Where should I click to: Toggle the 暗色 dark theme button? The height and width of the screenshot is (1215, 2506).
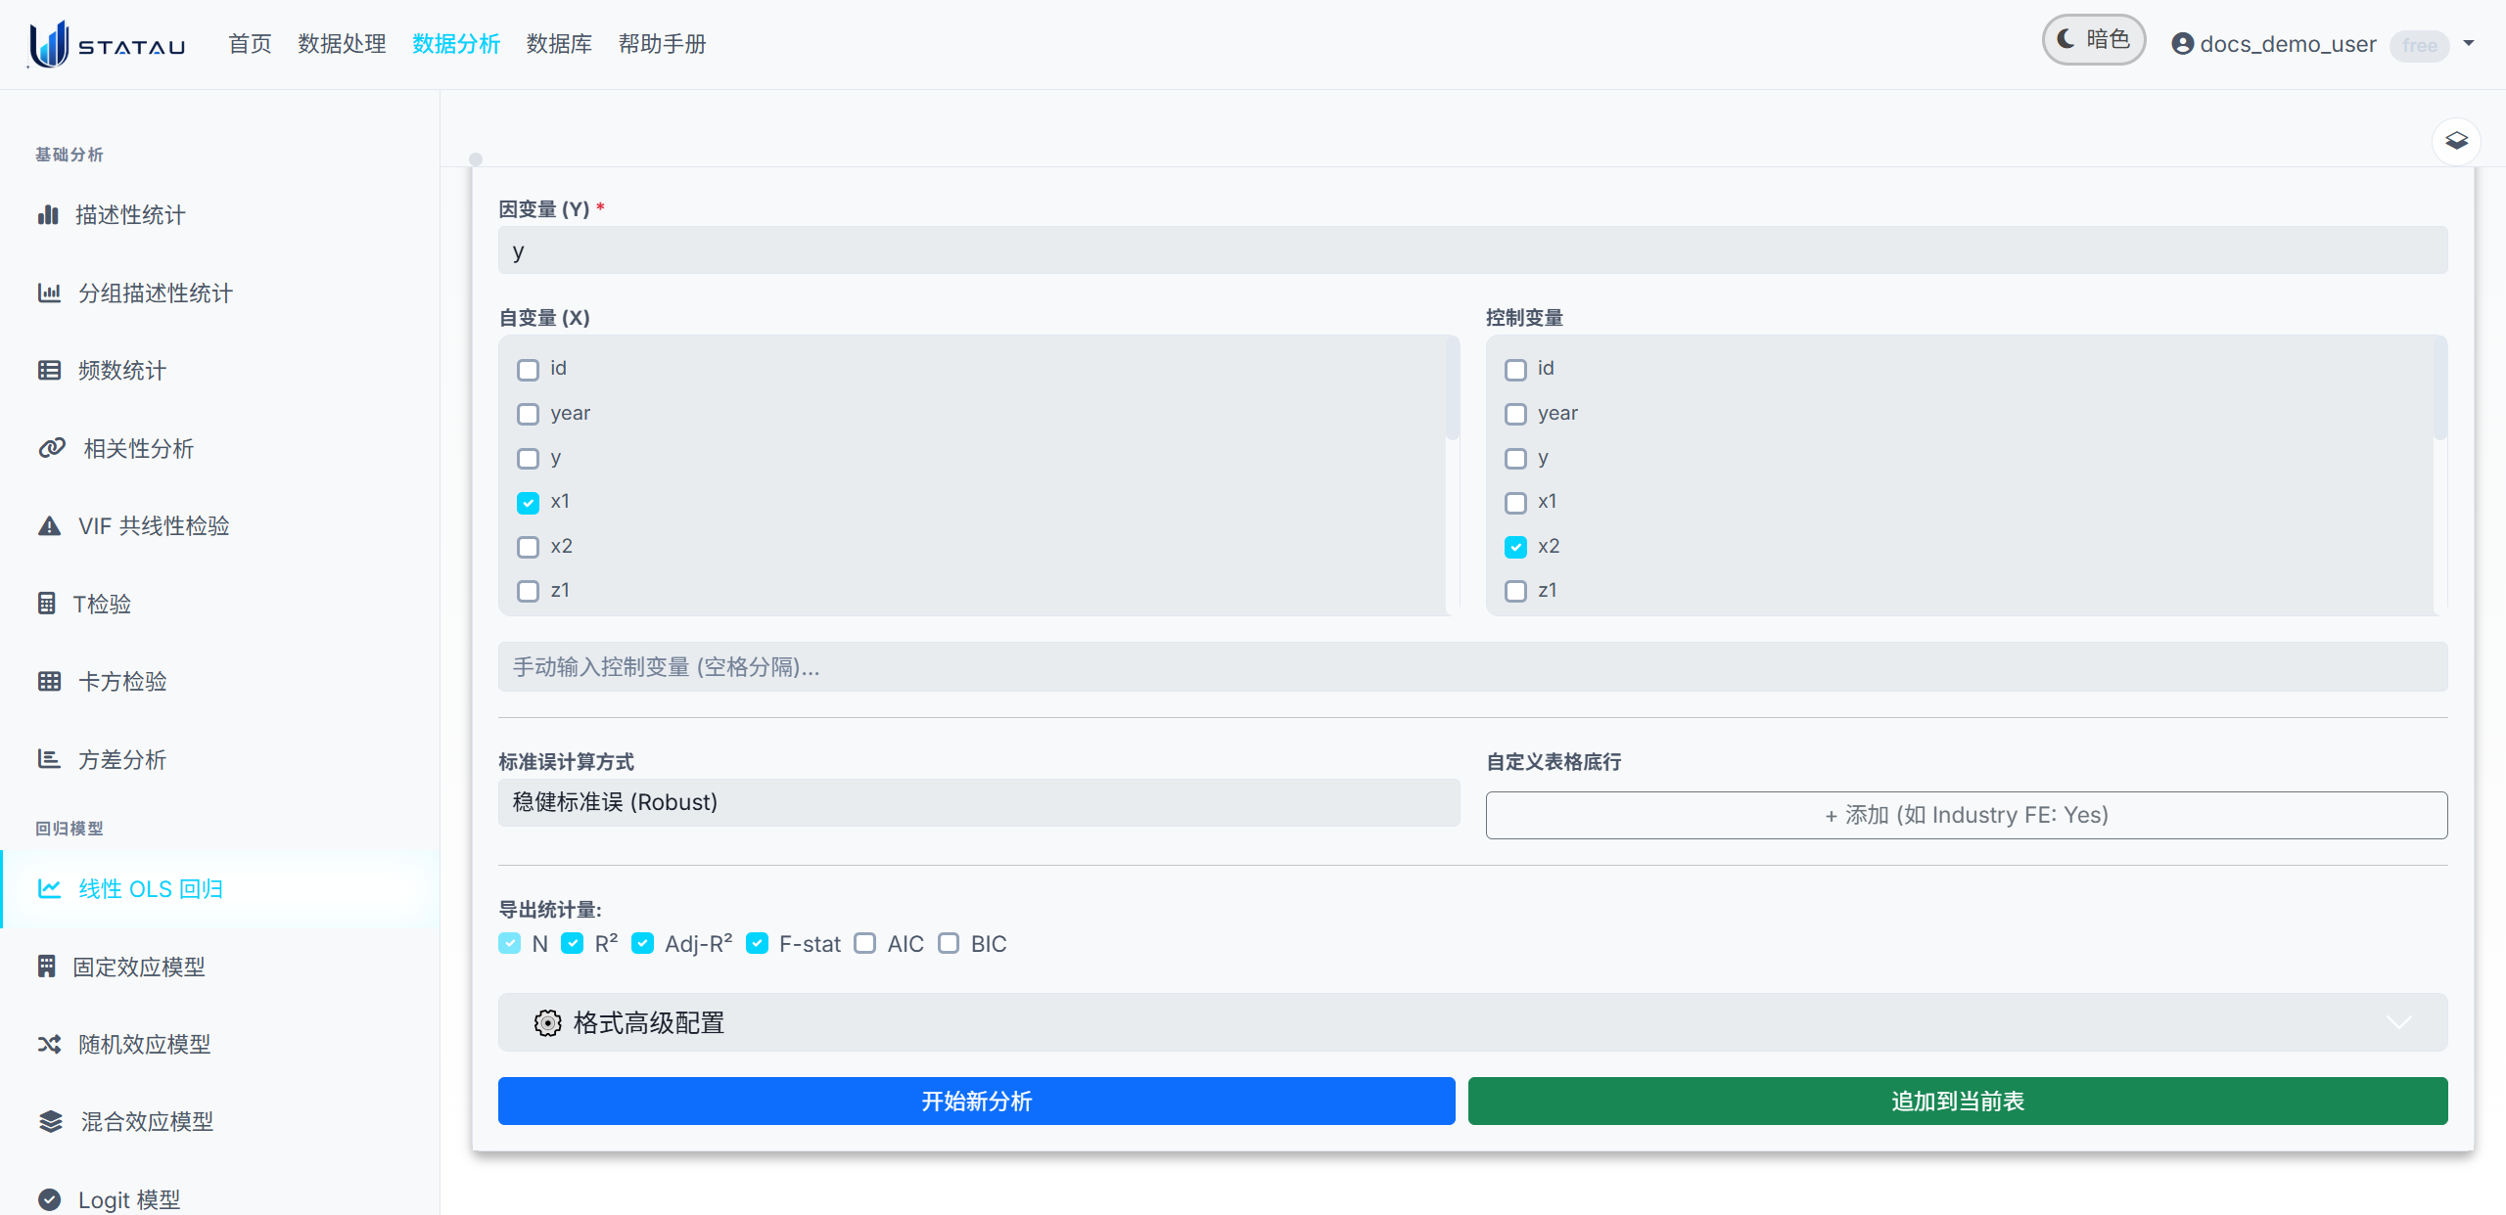pyautogui.click(x=2094, y=40)
